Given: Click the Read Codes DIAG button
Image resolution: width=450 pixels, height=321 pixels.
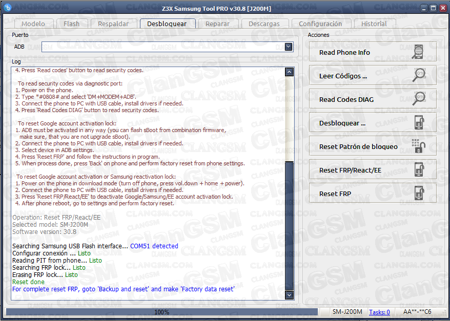Looking at the screenshot, I should click(x=373, y=99).
